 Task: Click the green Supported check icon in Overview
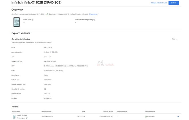point(47,14)
